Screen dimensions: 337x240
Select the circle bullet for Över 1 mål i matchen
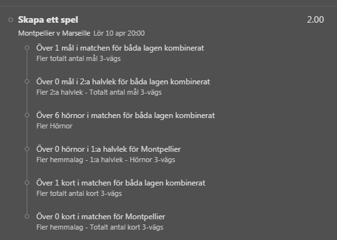pos(27,48)
